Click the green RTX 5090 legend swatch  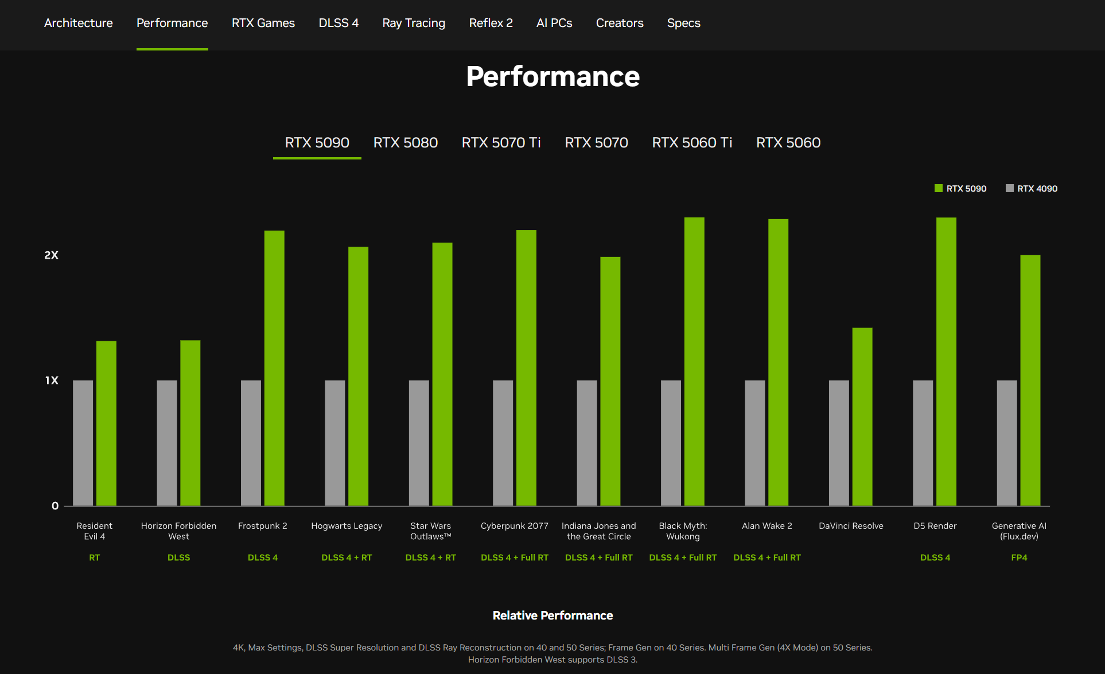(x=939, y=188)
